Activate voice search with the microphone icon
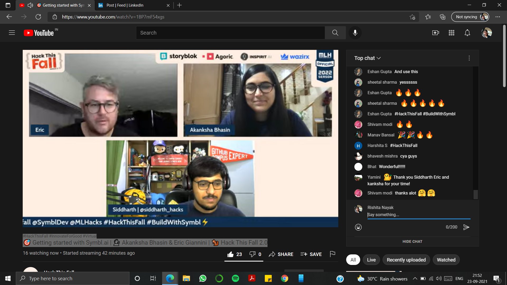 (355, 32)
